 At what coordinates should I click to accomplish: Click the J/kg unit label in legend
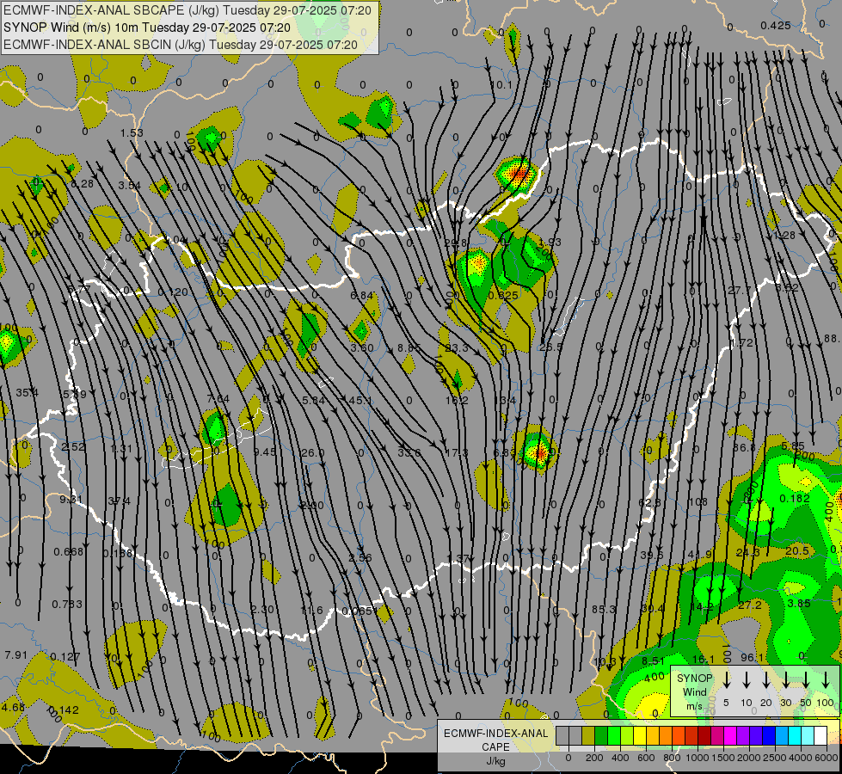coord(495,761)
